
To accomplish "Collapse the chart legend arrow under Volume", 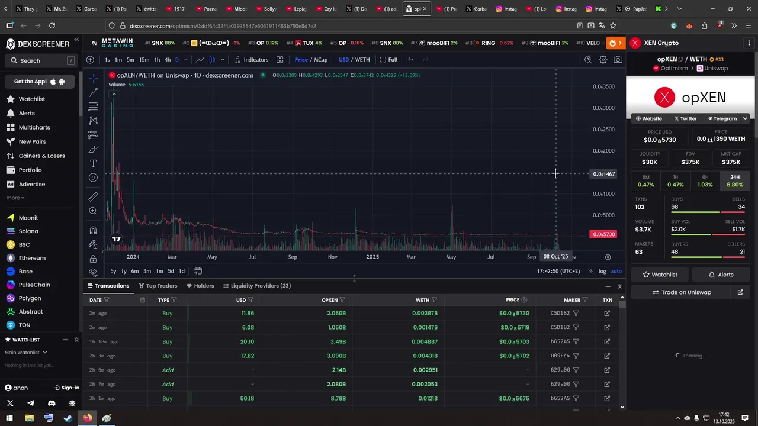I will [114, 94].
